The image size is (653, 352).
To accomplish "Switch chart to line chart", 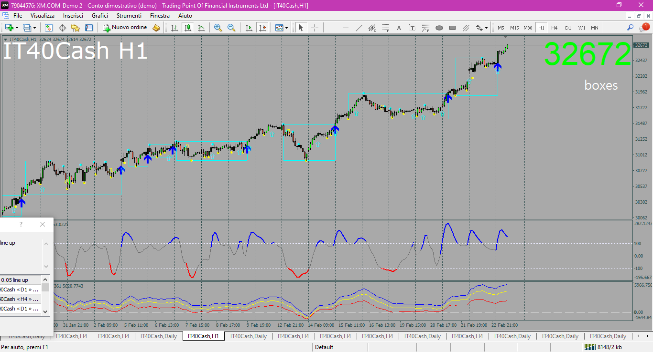I will [x=201, y=28].
